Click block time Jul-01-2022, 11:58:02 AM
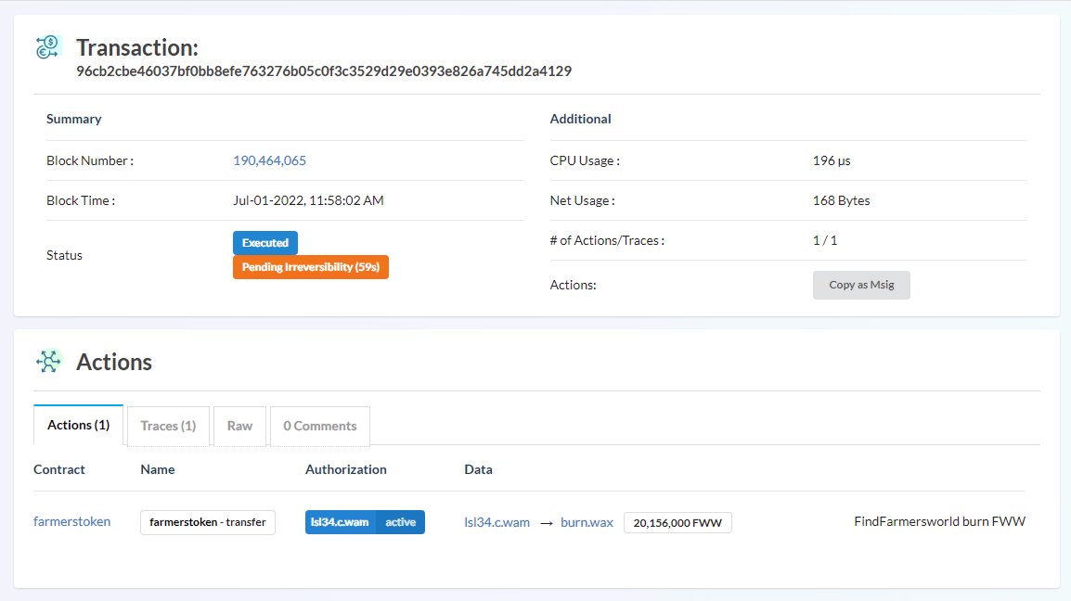The image size is (1071, 601). coord(308,200)
